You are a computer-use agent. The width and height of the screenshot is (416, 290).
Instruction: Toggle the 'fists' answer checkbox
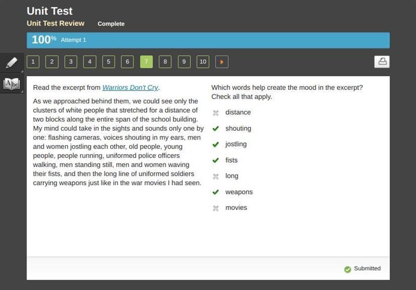coord(216,161)
